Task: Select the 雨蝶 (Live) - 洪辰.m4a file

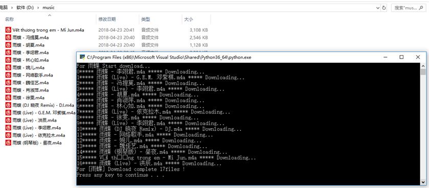Action: (34, 120)
